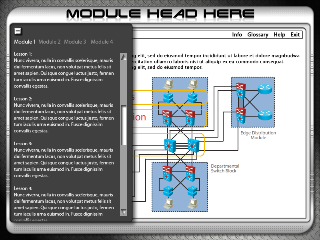
Task: Open the Module 3 tab
Action: click(75, 42)
